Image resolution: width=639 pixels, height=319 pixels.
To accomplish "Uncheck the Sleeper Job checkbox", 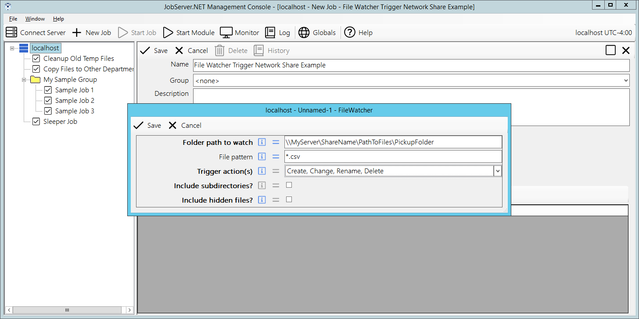I will click(x=36, y=122).
